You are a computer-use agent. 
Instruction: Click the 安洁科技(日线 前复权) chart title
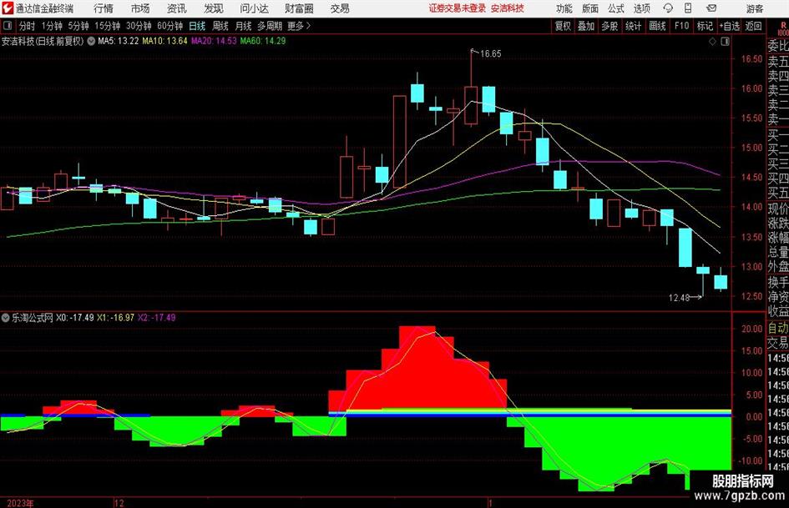tap(43, 41)
